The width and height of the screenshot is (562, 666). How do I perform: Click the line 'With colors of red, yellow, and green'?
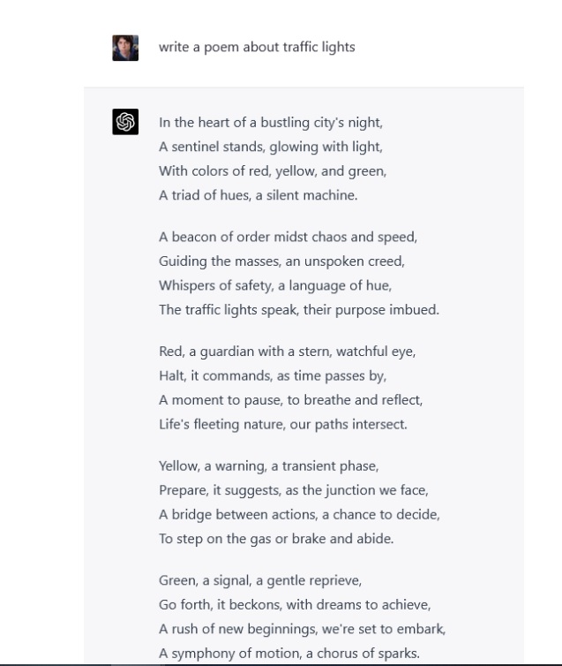tap(273, 170)
